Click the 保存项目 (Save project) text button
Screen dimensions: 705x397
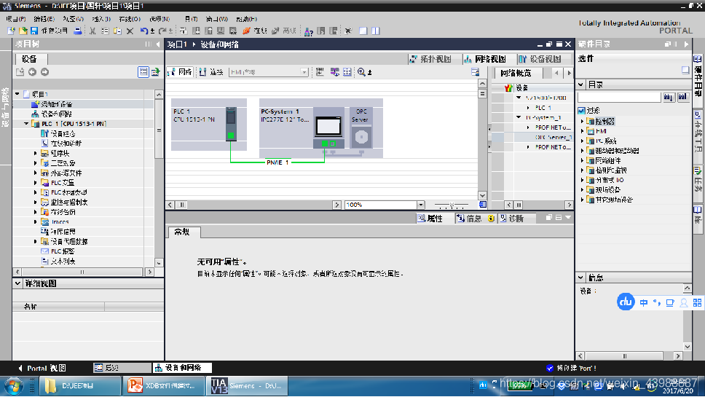coord(54,31)
